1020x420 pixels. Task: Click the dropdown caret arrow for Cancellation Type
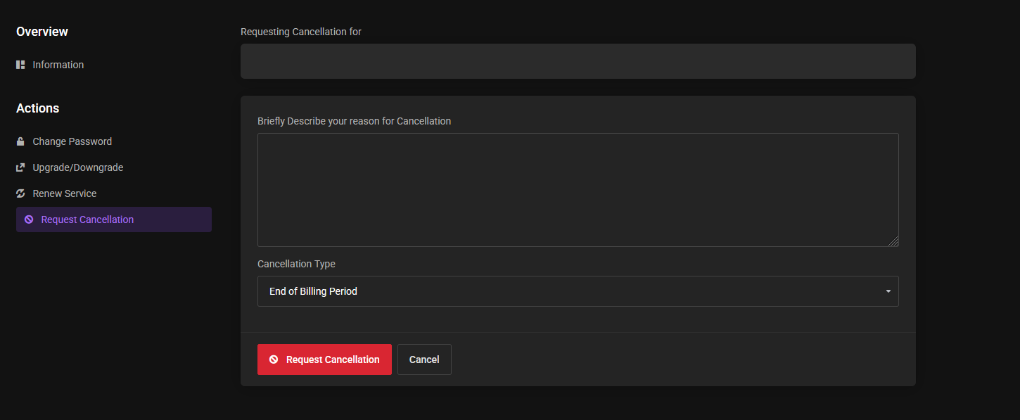click(888, 291)
